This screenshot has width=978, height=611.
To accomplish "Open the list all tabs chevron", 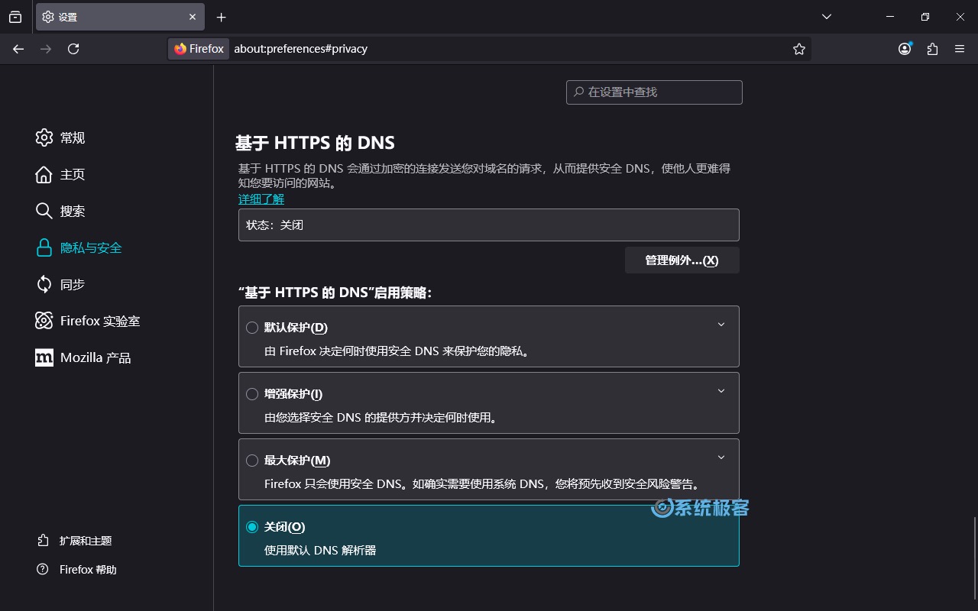I will (x=826, y=17).
